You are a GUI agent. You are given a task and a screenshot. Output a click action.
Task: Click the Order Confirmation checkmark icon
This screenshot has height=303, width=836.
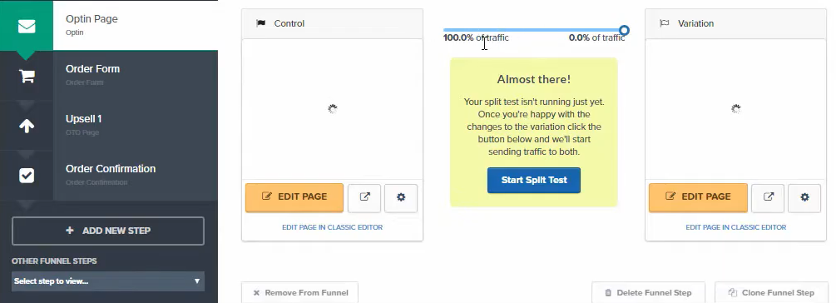click(27, 176)
